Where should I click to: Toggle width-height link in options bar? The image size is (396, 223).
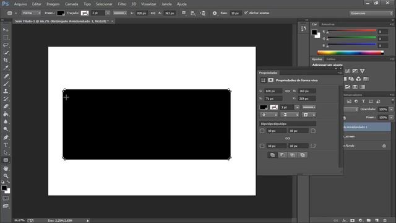(x=153, y=13)
